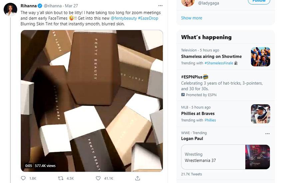The width and height of the screenshot is (282, 183).
Task: Click the retweet icon on the tweet
Action: coord(61,178)
